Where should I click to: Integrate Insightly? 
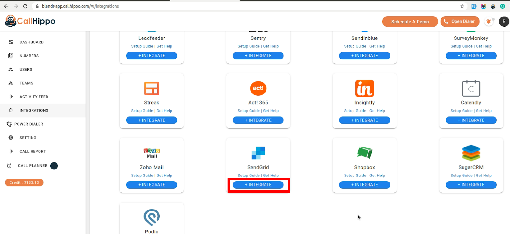365,120
